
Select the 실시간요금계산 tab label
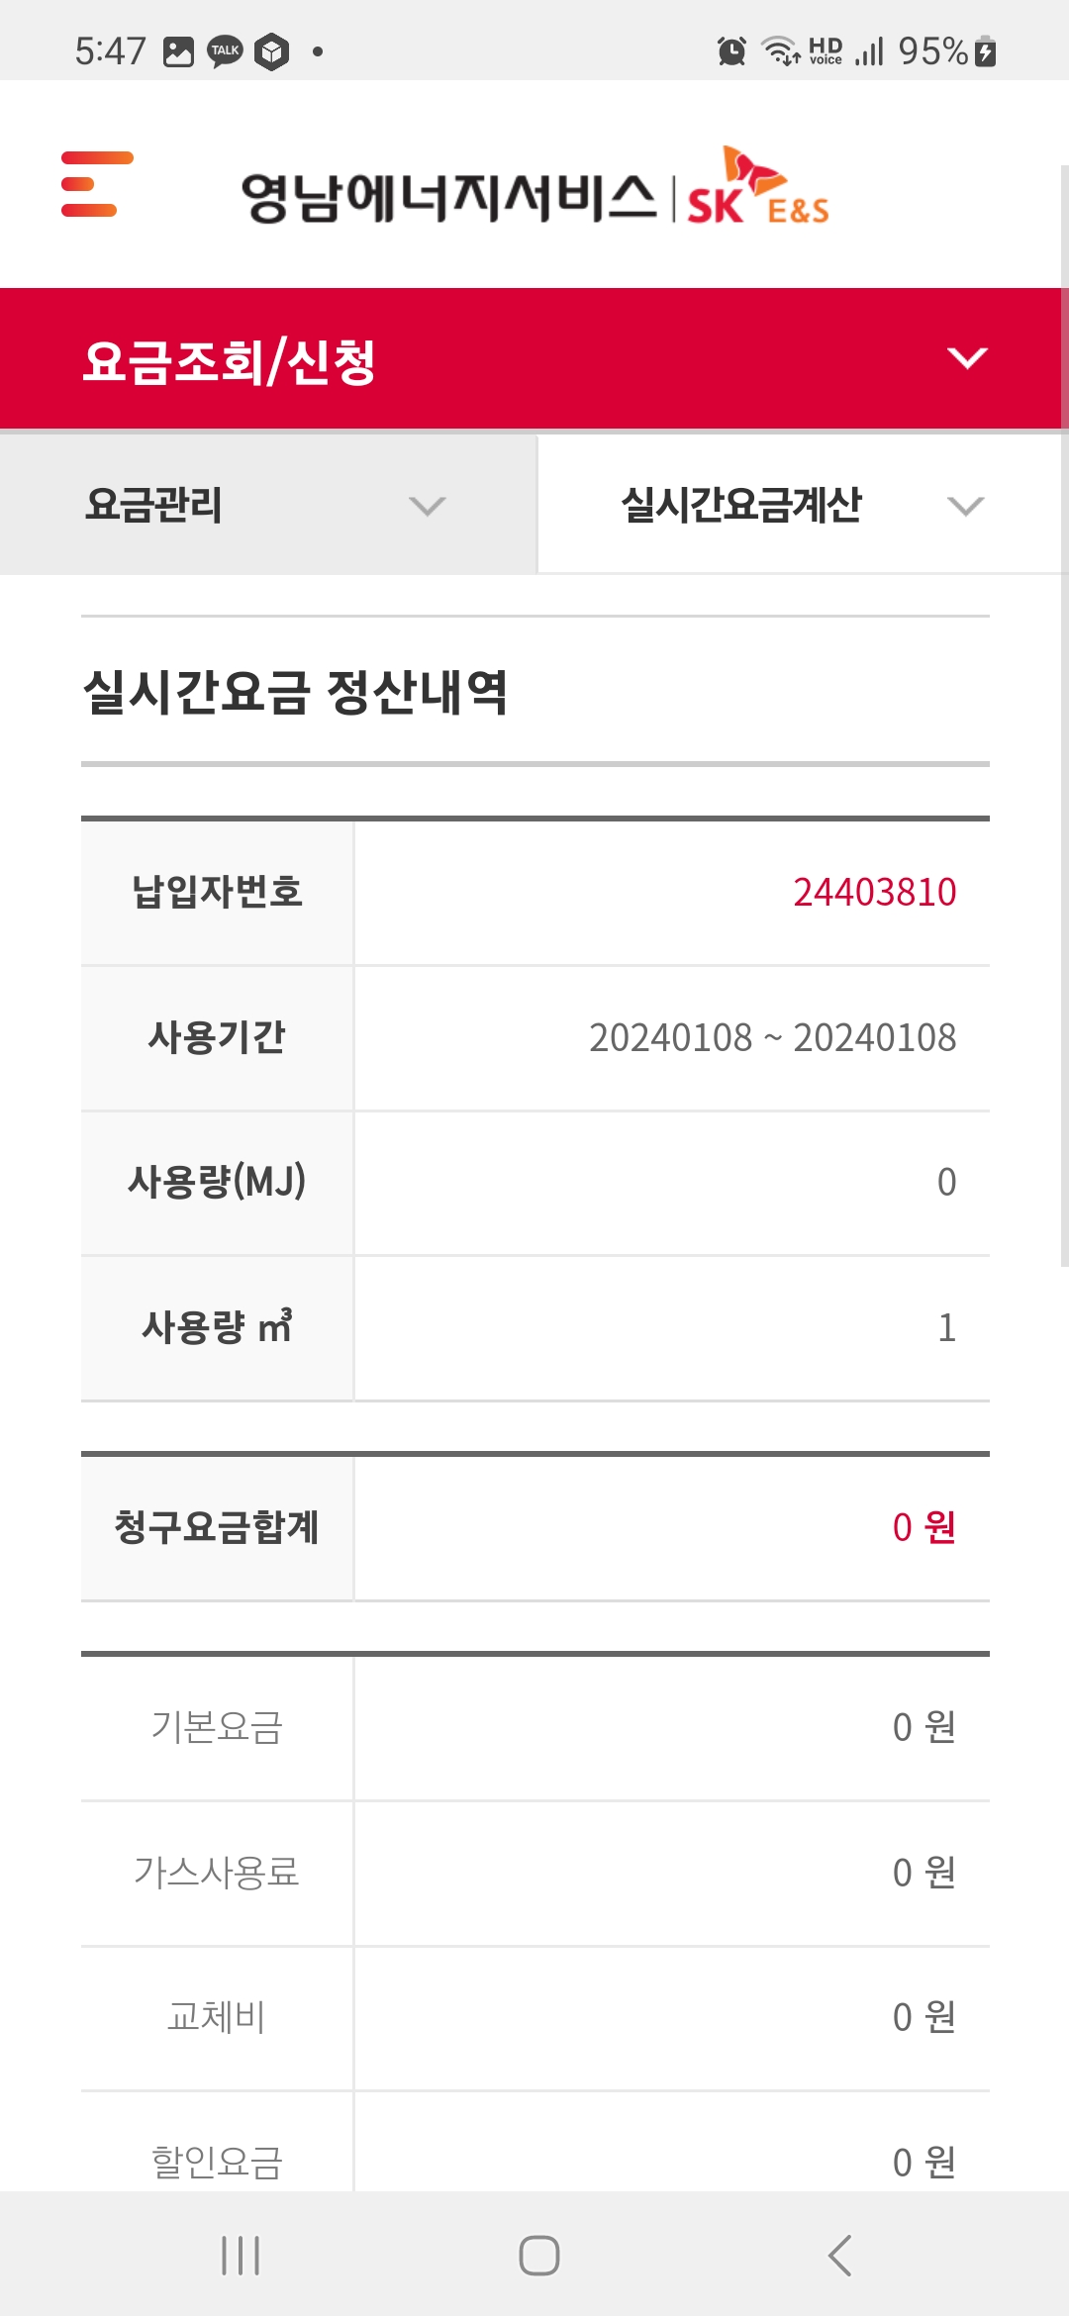(x=740, y=506)
